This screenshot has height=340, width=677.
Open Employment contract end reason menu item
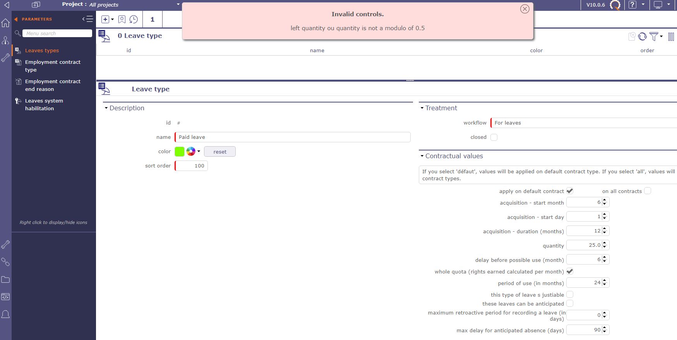(x=53, y=85)
